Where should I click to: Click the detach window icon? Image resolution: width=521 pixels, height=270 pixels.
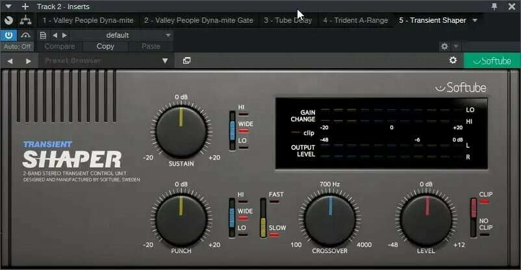(x=186, y=60)
